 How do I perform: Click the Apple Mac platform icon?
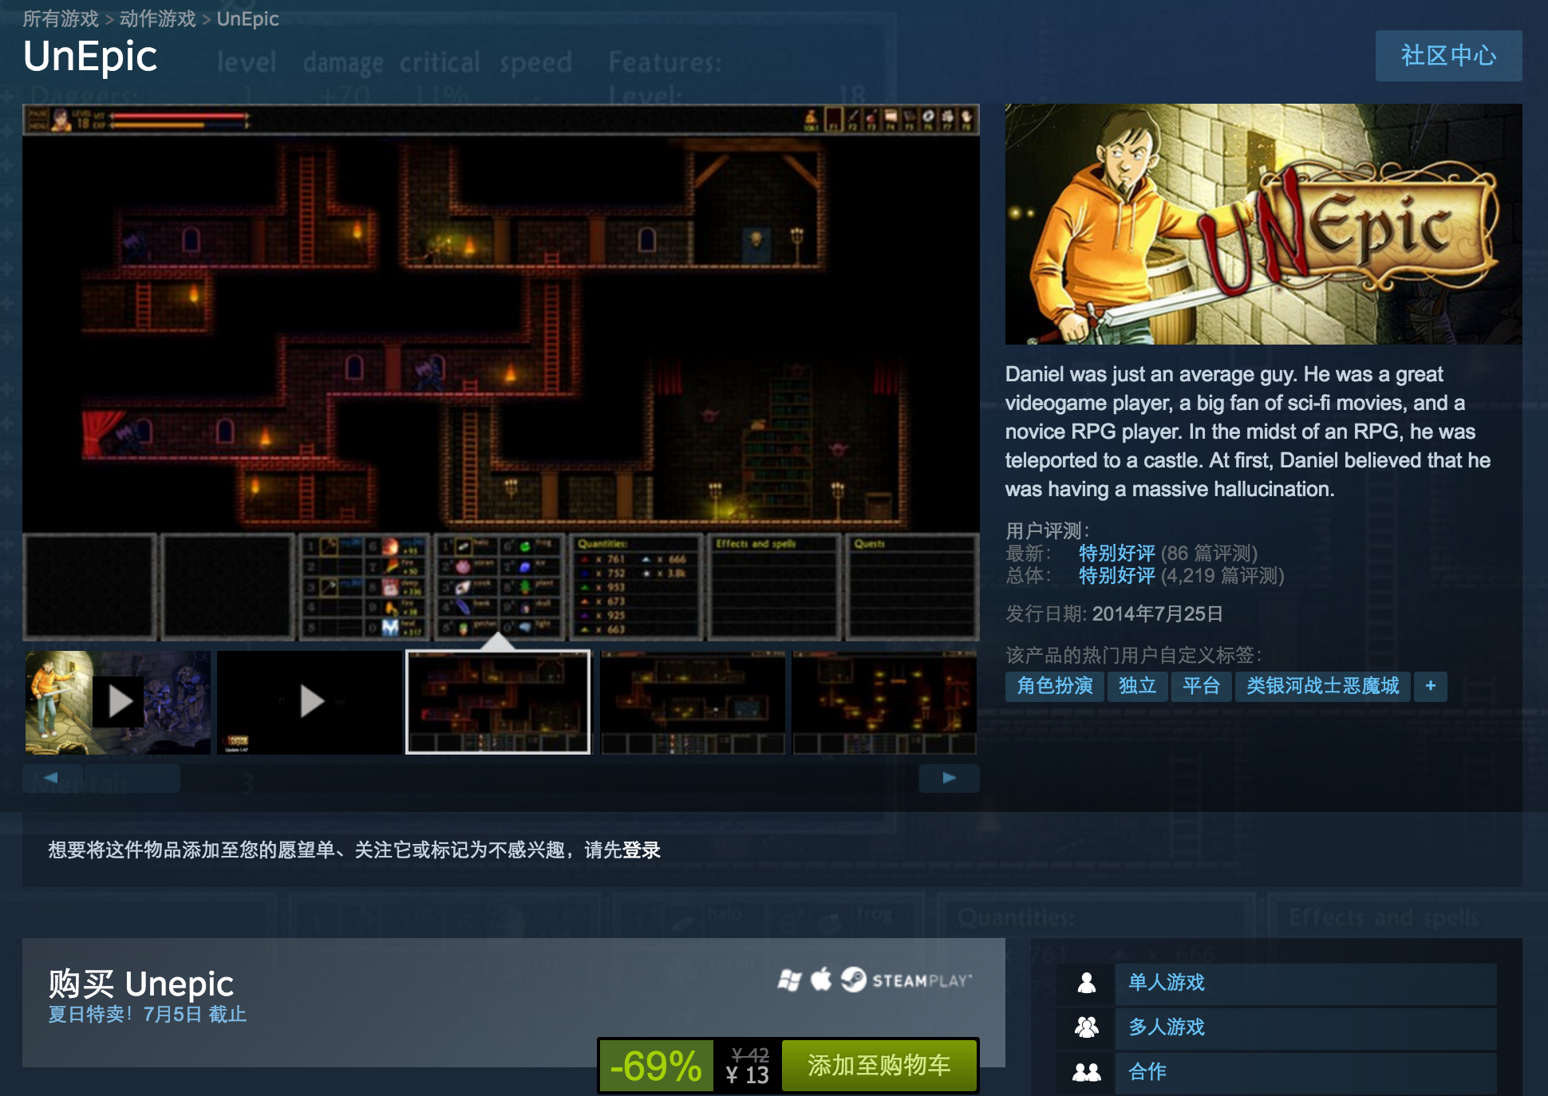pyautogui.click(x=821, y=980)
